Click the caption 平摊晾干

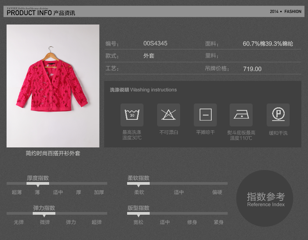coord(205,132)
